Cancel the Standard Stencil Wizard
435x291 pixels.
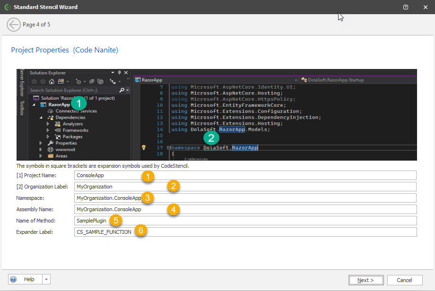tap(404, 280)
